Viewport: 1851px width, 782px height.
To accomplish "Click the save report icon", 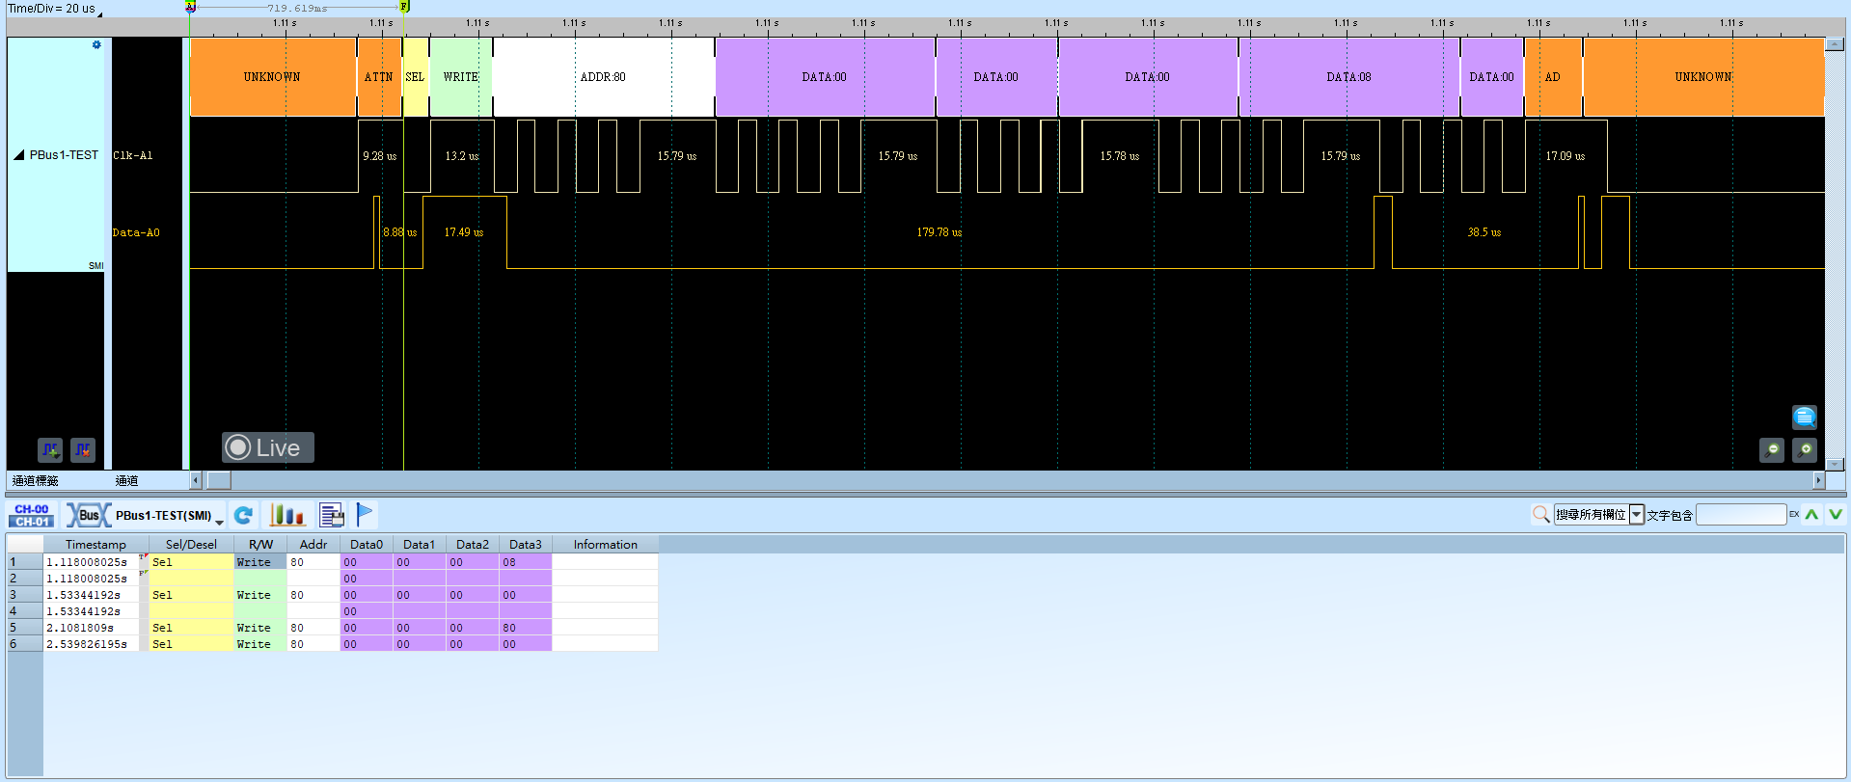I will tap(332, 515).
